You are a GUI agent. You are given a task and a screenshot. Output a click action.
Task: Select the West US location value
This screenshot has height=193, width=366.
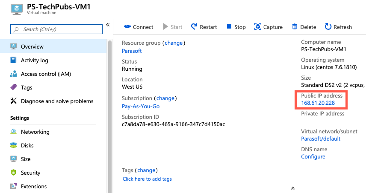[132, 87]
